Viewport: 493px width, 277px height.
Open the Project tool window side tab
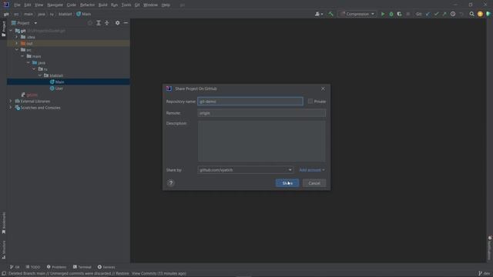click(x=3, y=29)
